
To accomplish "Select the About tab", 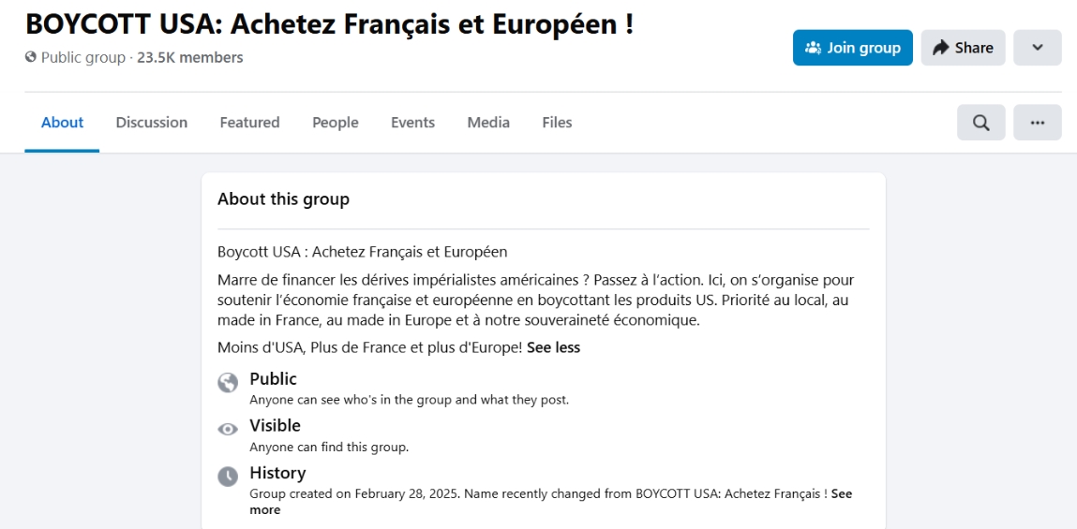I will tap(63, 123).
